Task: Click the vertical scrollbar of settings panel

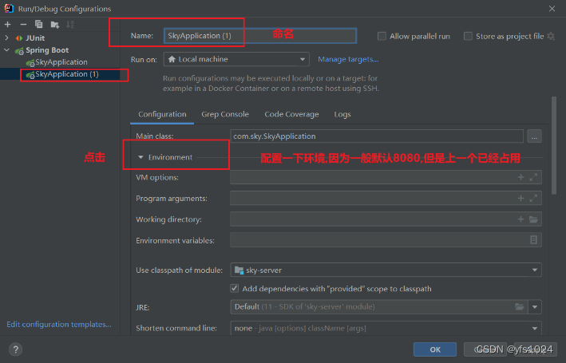Action: click(554, 145)
